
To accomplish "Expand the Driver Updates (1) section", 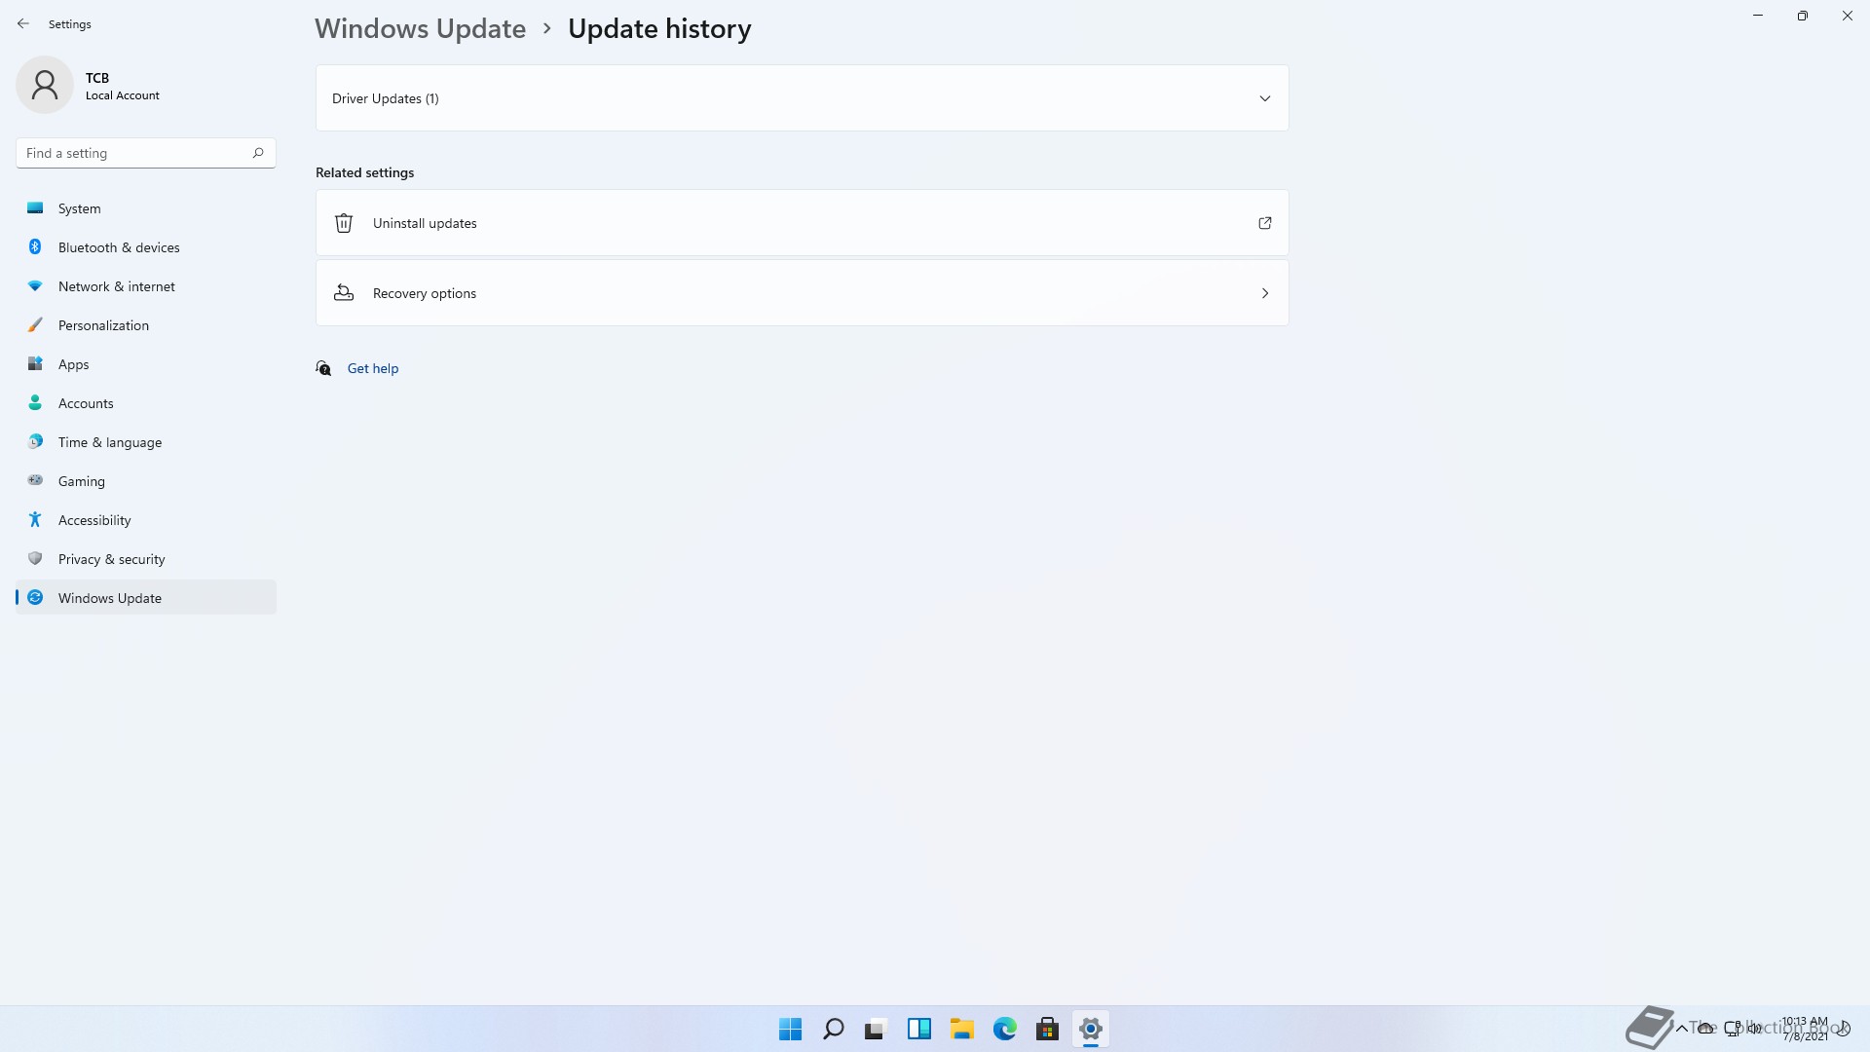I will [x=802, y=98].
